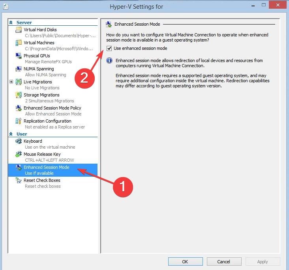Open Replication Configuration settings
The width and height of the screenshot is (289, 270).
coord(47,121)
